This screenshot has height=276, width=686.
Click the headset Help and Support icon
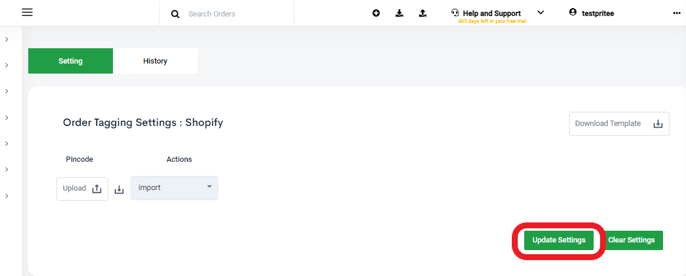(455, 13)
